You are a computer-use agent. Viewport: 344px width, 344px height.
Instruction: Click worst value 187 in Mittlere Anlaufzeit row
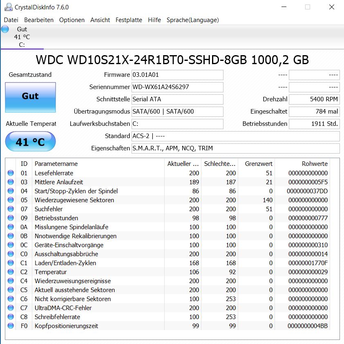point(231,182)
